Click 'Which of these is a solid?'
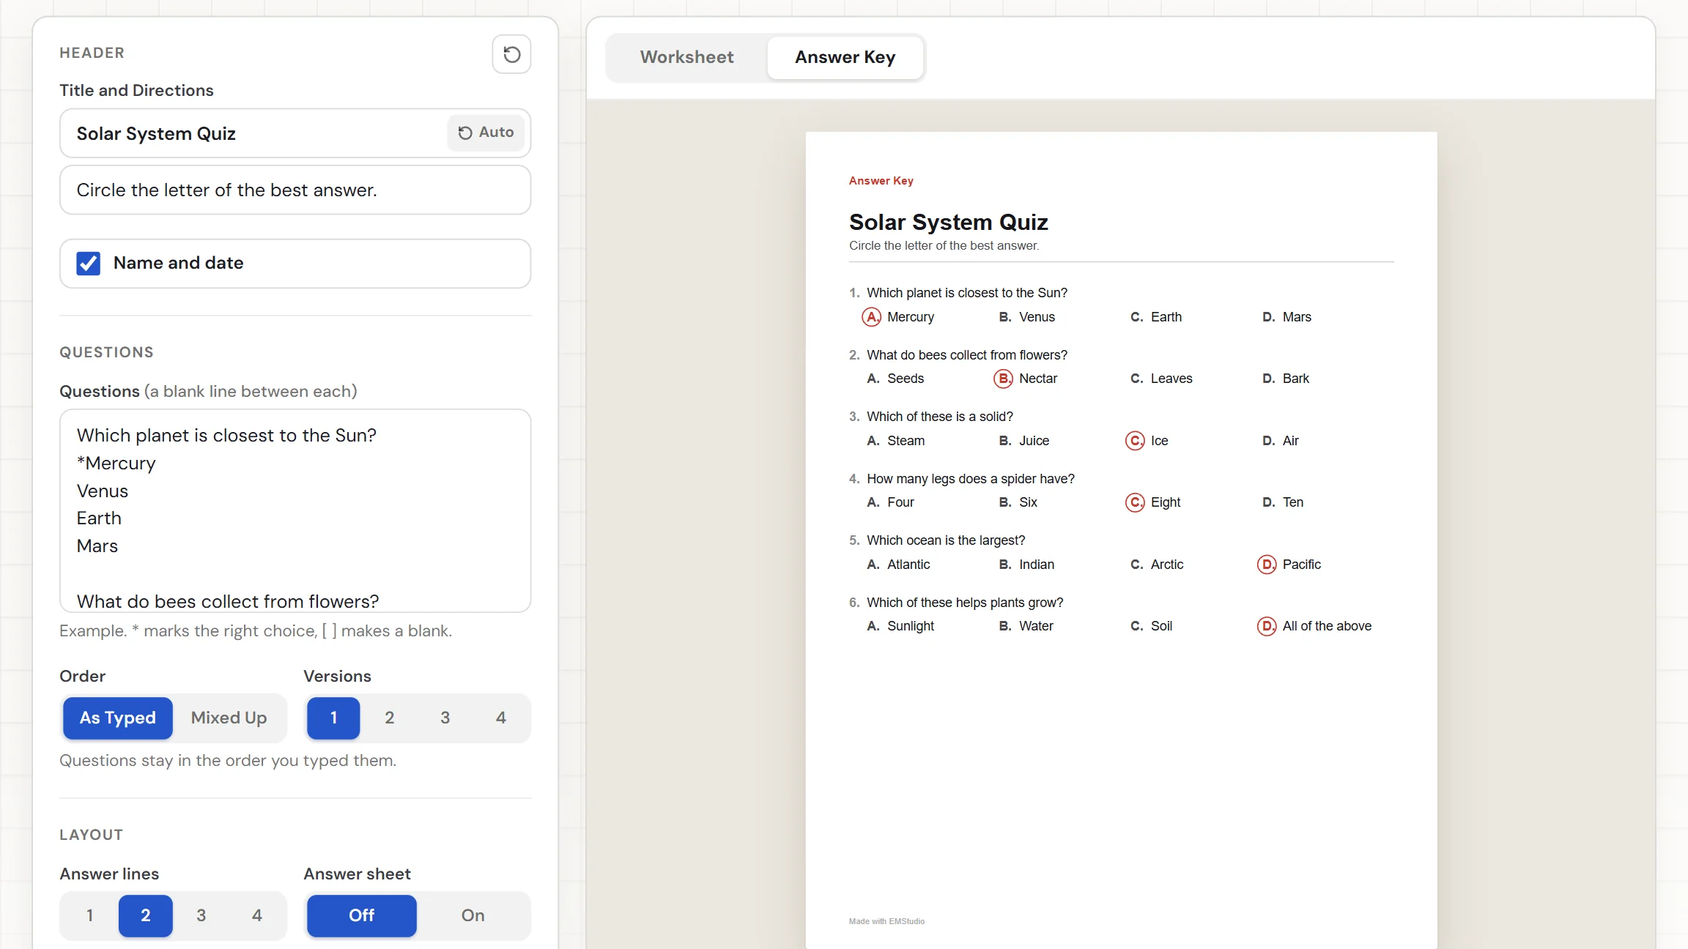The image size is (1688, 949). point(940,417)
